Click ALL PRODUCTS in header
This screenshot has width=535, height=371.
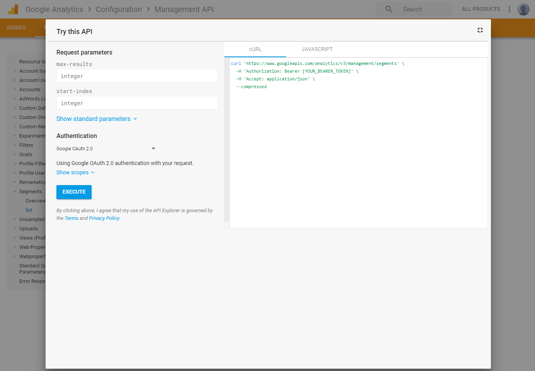481,9
